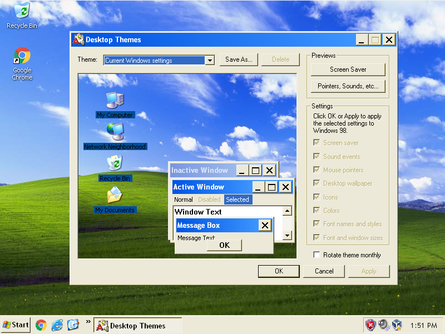
Task: Close the Inactive Window preview
Action: click(269, 171)
